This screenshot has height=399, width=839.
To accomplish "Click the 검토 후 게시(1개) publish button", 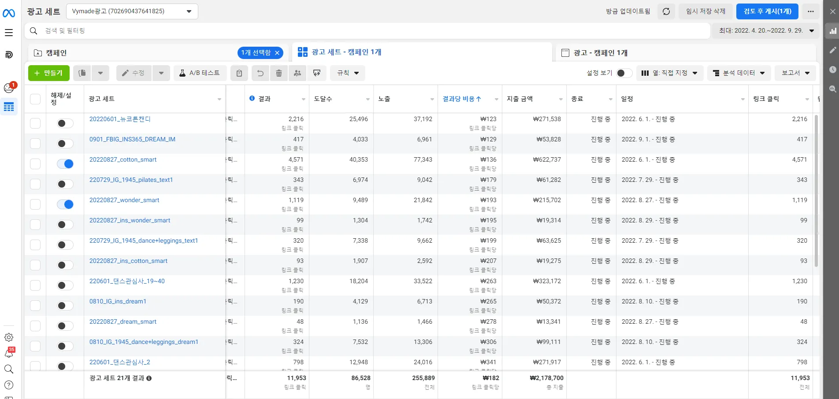I will (767, 11).
